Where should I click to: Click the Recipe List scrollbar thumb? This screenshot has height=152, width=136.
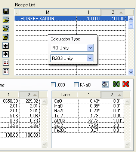131,25
